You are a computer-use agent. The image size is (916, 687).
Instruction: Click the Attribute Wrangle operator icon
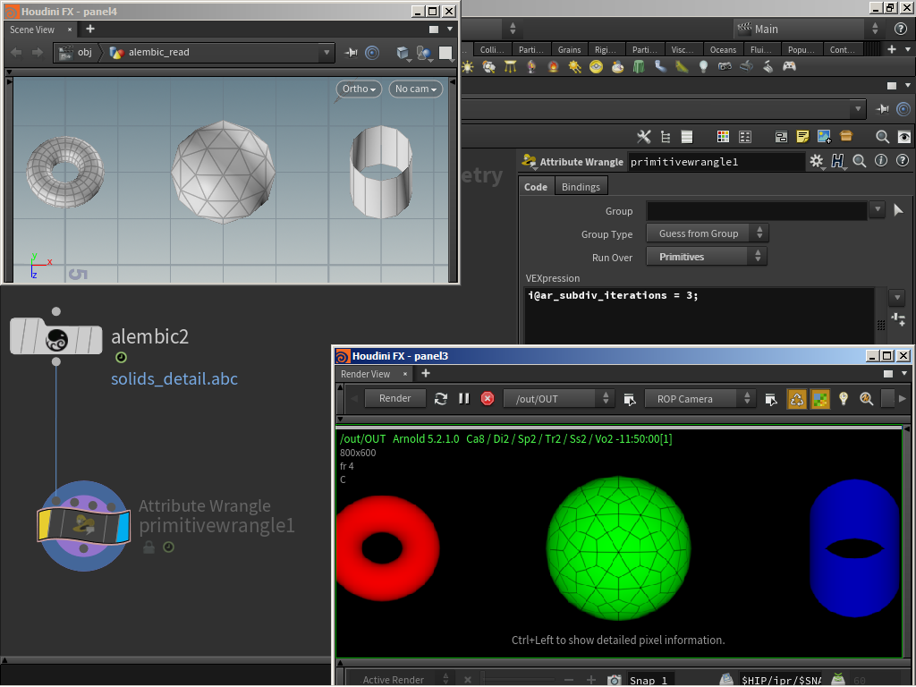point(530,161)
